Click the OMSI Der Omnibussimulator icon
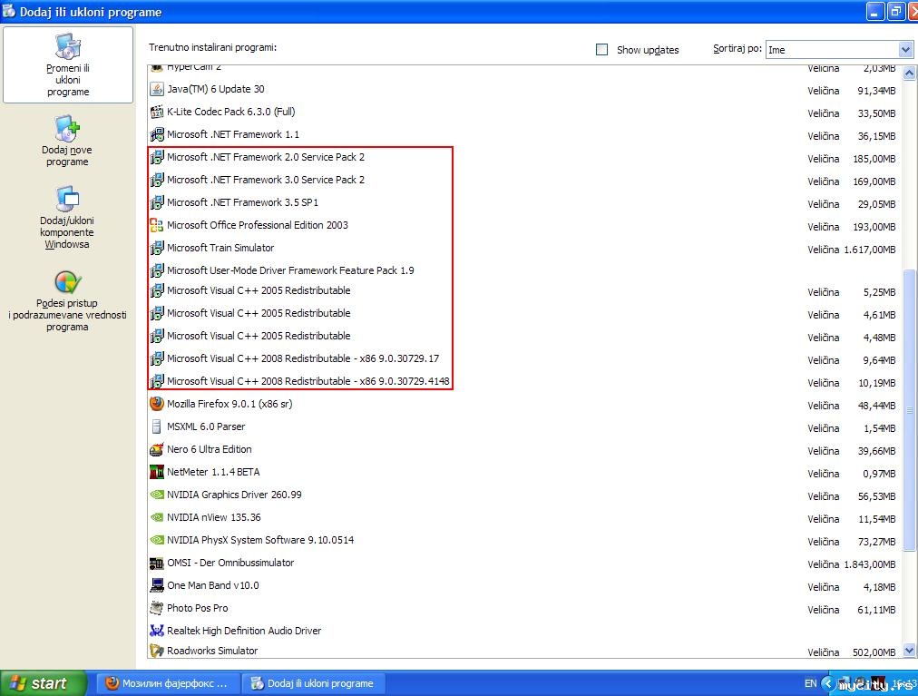The width and height of the screenshot is (918, 696). (x=156, y=563)
